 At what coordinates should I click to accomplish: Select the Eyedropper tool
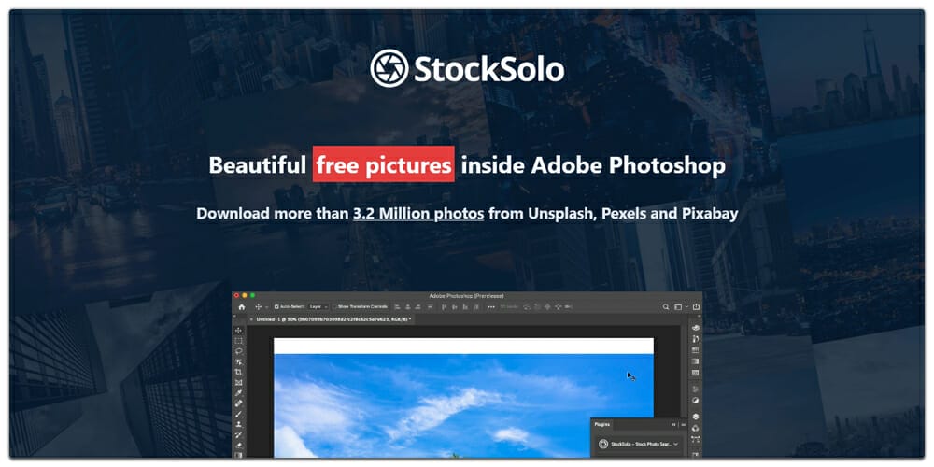pos(238,393)
